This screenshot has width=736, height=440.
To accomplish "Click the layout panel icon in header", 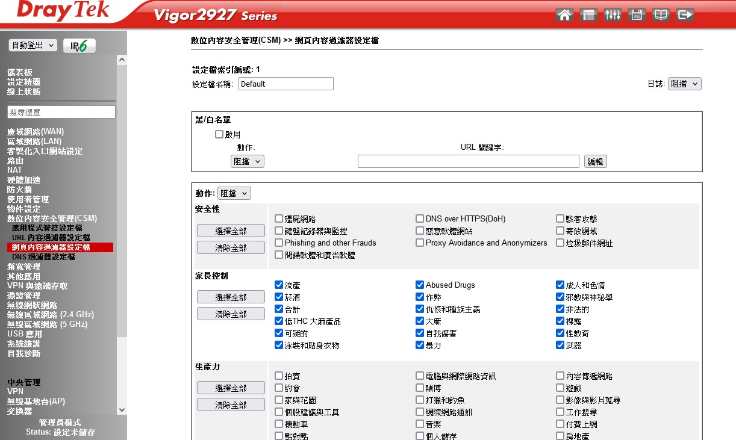I will click(588, 15).
